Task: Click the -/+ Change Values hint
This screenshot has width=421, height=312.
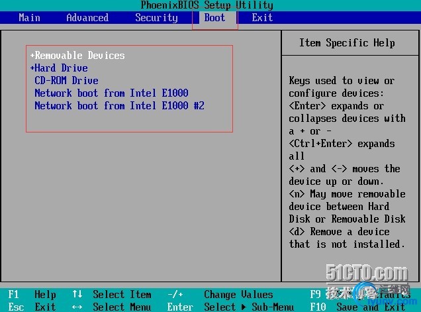Action: click(220, 295)
